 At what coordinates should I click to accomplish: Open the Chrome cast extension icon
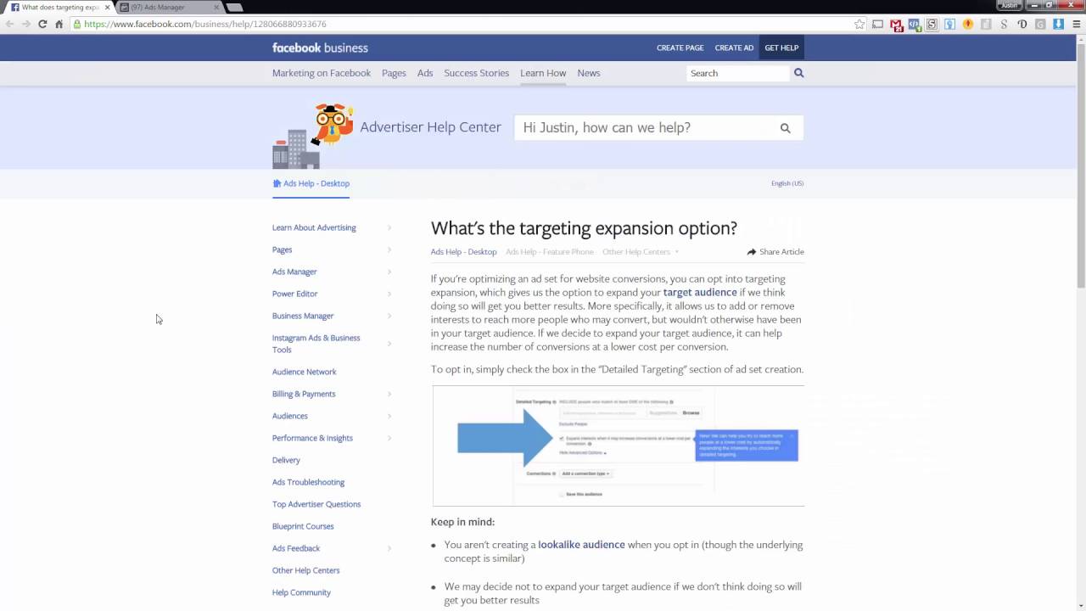coord(878,25)
